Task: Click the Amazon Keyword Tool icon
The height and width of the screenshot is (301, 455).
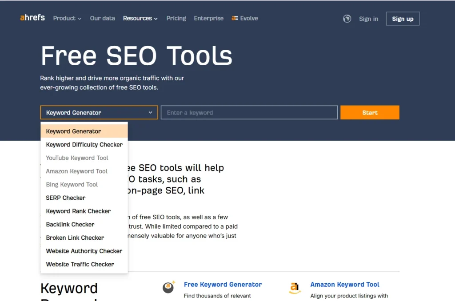Action: tap(294, 288)
